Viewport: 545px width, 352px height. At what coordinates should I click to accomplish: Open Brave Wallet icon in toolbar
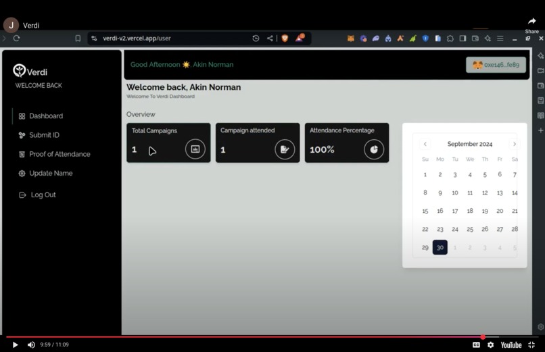point(475,39)
